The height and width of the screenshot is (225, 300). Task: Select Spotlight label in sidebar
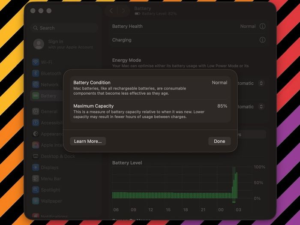tap(50, 190)
